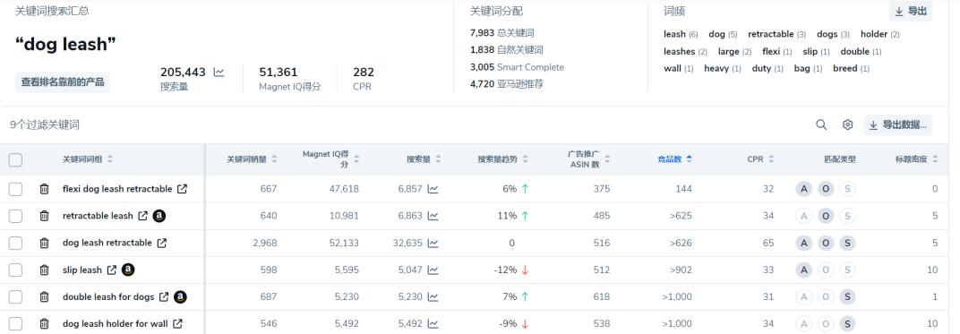Show trend chart for 6,857 search volume
The image size is (960, 334).
coord(433,189)
